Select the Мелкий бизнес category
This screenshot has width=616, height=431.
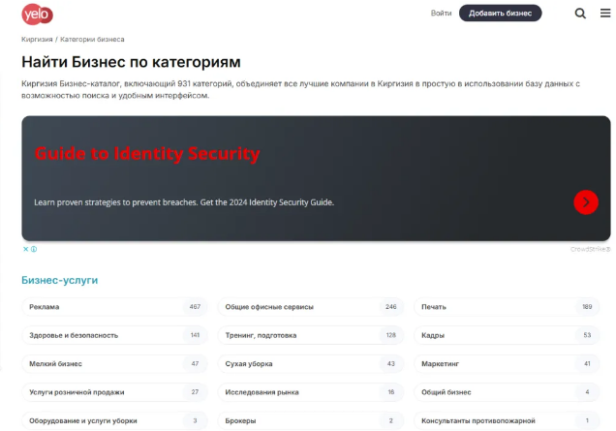pyautogui.click(x=55, y=364)
